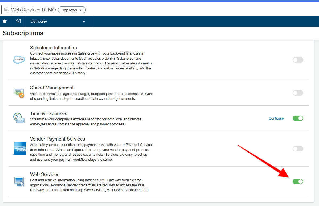Click the Spend Management icon
This screenshot has height=206, width=319.
(x=19, y=93)
